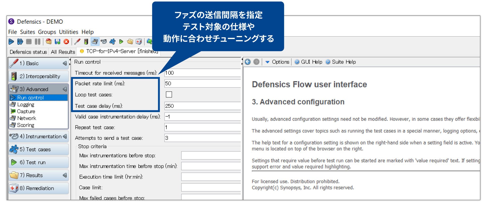Open the Options dropdown in help pane
This screenshot has width=485, height=204.
pos(277,62)
